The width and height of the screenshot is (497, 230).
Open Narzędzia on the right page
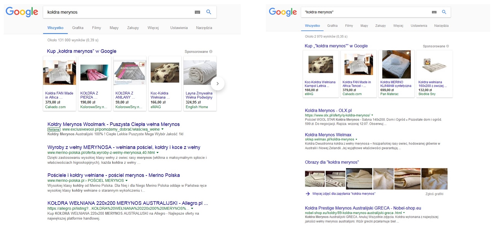441,26
